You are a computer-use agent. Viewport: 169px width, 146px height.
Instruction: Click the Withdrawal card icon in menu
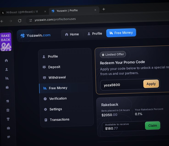point(45,78)
